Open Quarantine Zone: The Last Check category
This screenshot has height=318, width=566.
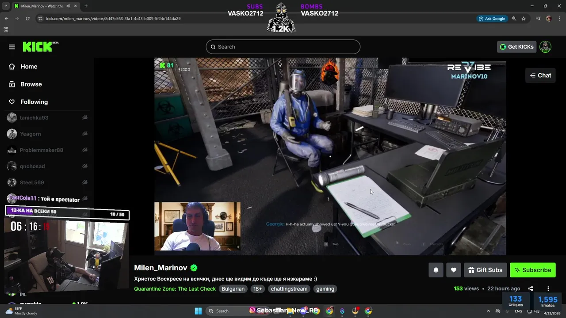175,289
